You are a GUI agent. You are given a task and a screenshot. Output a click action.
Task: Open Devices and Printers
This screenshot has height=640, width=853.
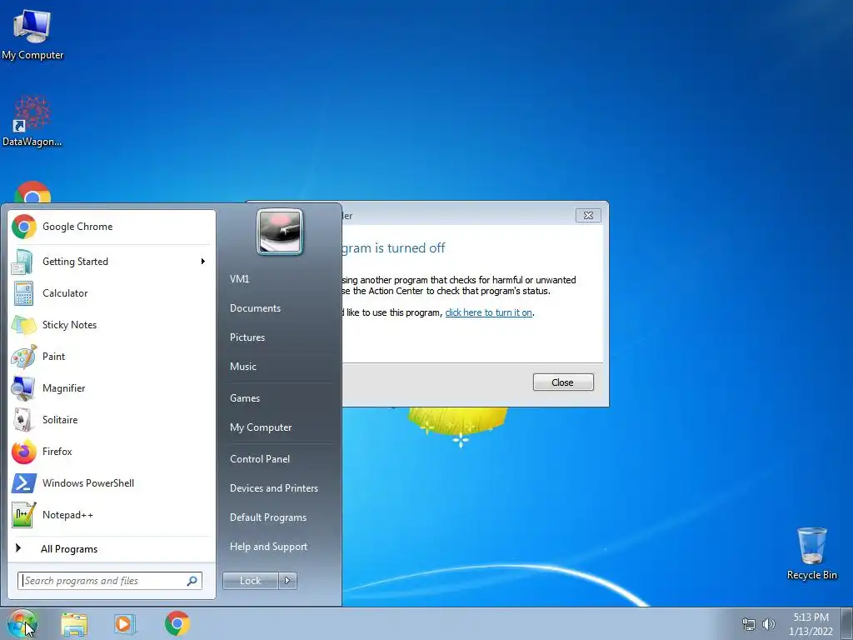[273, 488]
